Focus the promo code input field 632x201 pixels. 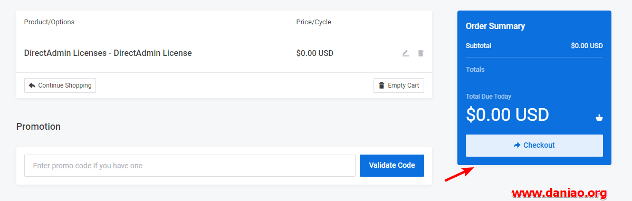pyautogui.click(x=190, y=166)
